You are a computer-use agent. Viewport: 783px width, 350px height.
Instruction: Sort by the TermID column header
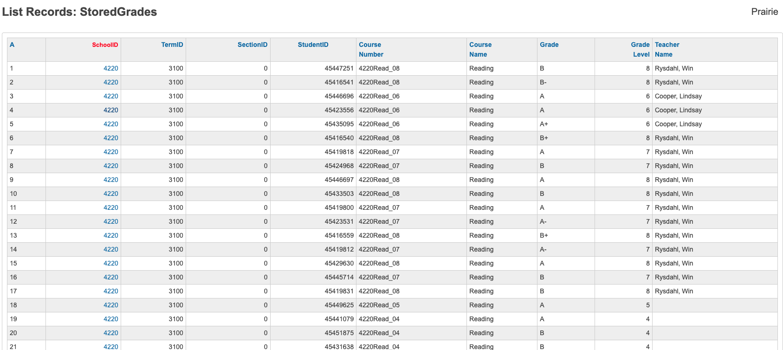click(172, 45)
